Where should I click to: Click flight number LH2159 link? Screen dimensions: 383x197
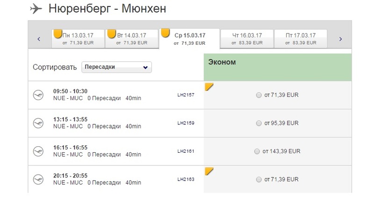pos(185,123)
